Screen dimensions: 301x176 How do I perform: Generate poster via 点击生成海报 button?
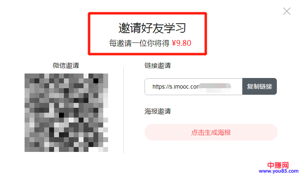[211, 132]
